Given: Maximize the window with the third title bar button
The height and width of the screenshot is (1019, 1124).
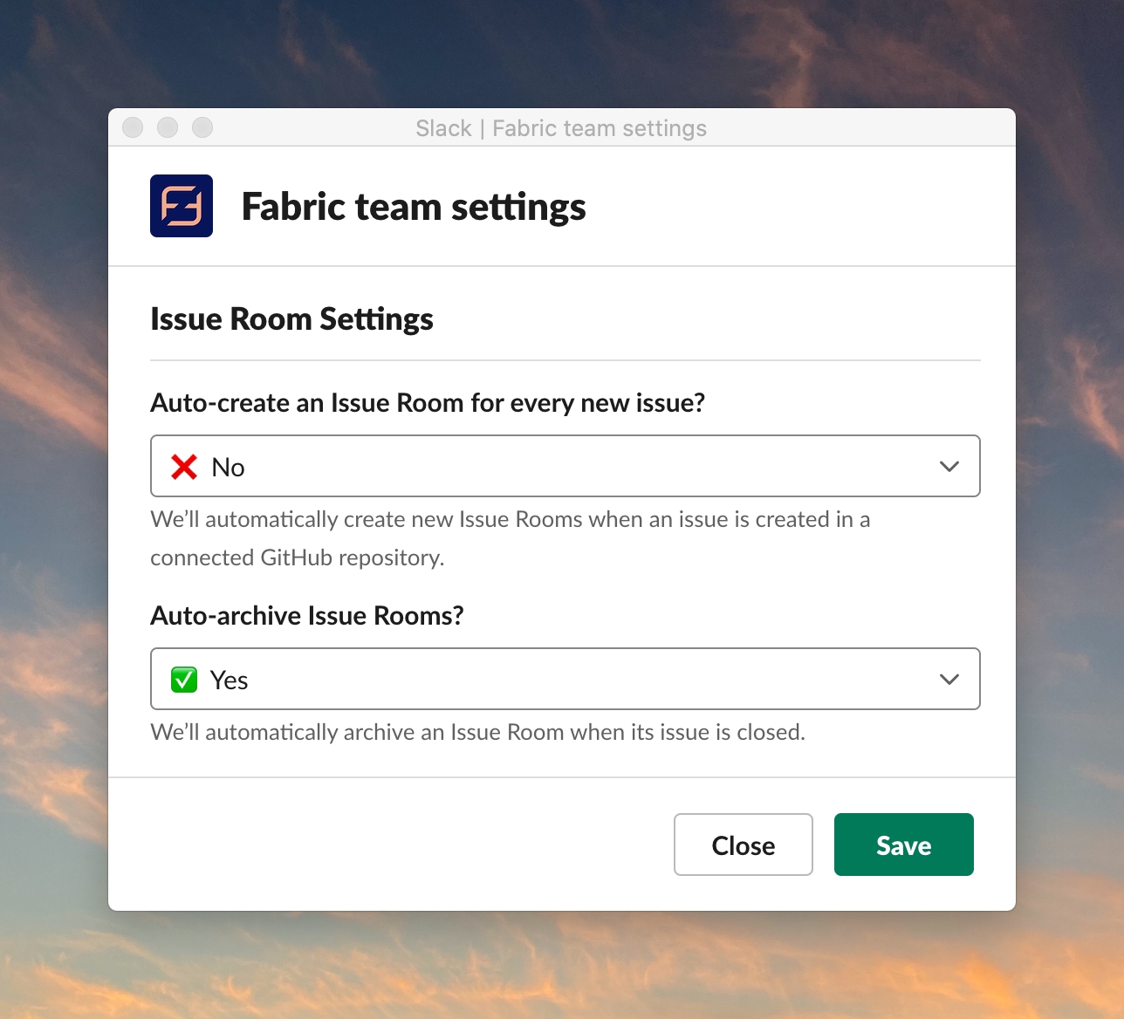Looking at the screenshot, I should pos(202,127).
